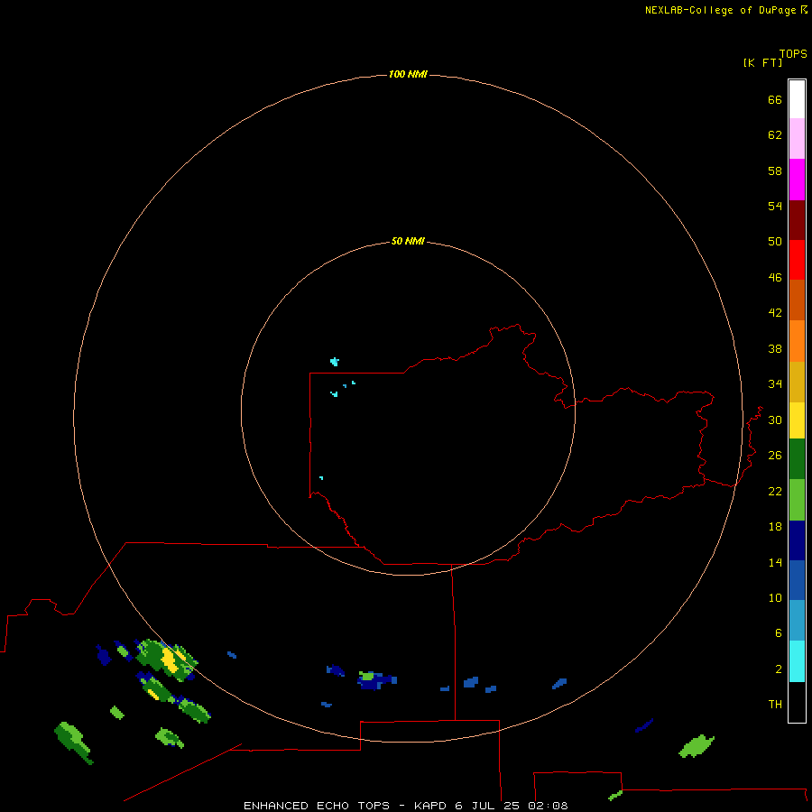The height and width of the screenshot is (812, 812).
Task: Click the "50 NMI" range ring label
Action: click(x=408, y=241)
